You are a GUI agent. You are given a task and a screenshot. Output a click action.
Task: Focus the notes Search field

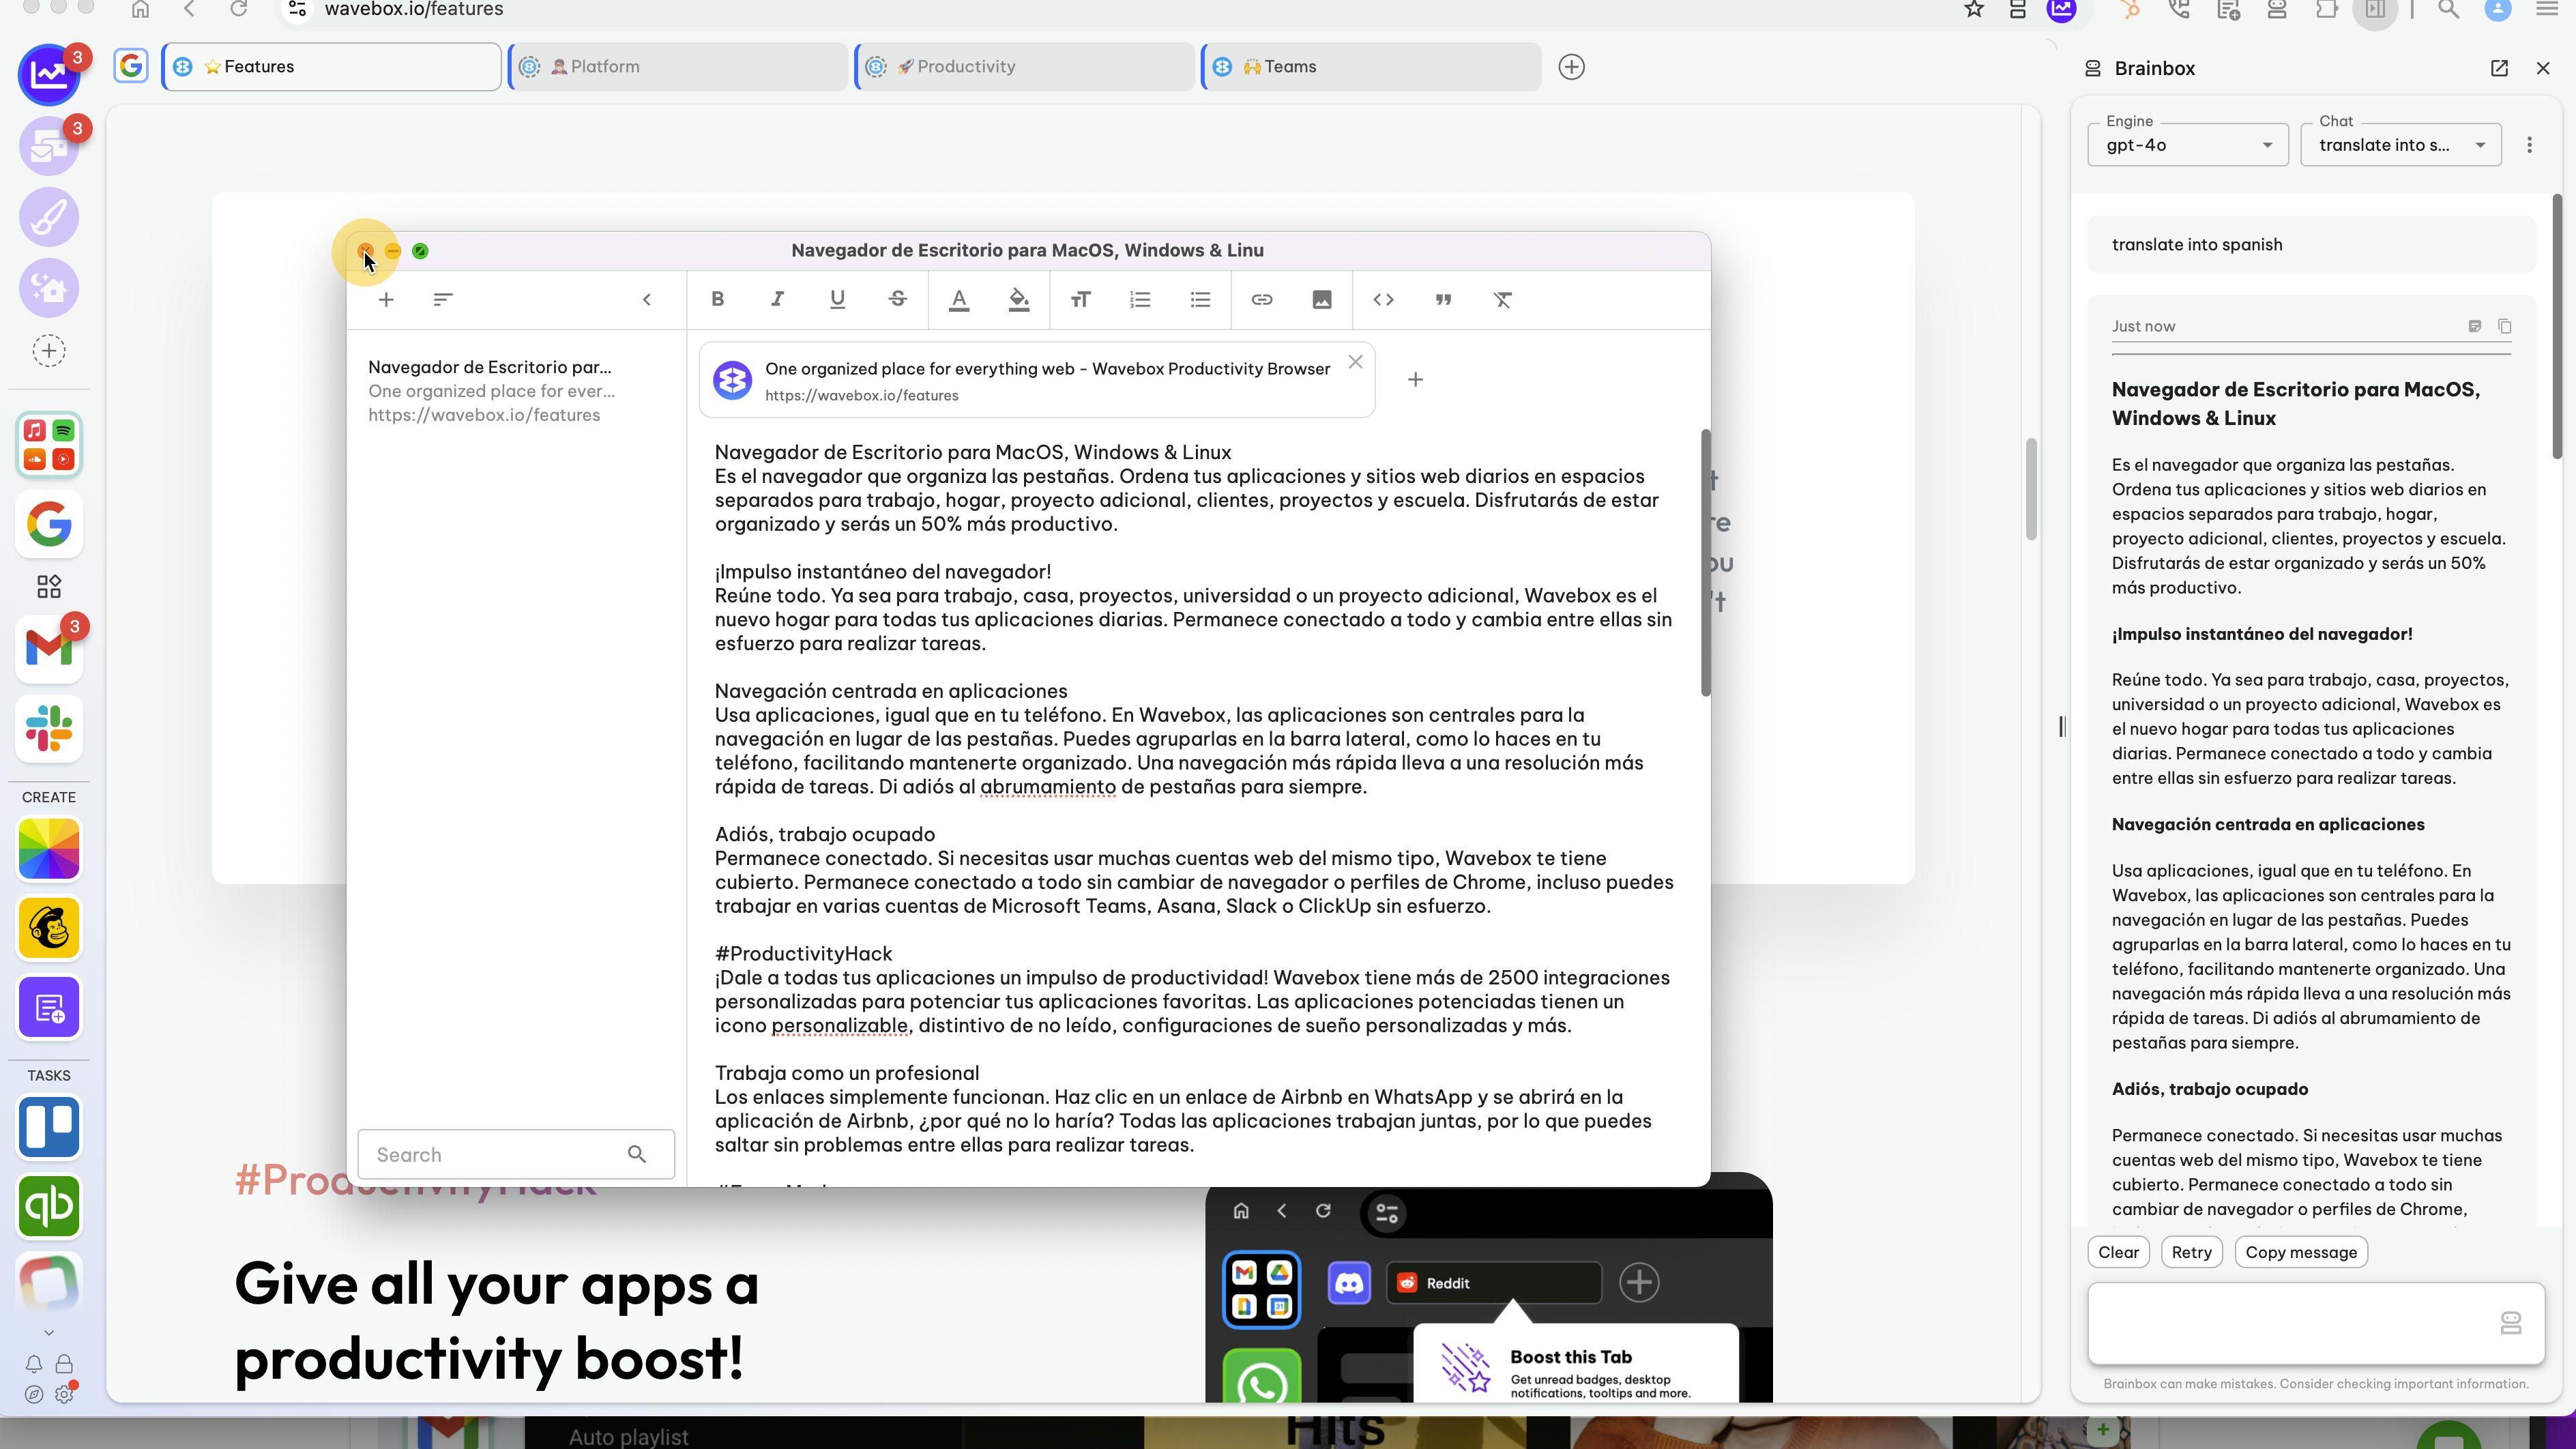(x=516, y=1155)
